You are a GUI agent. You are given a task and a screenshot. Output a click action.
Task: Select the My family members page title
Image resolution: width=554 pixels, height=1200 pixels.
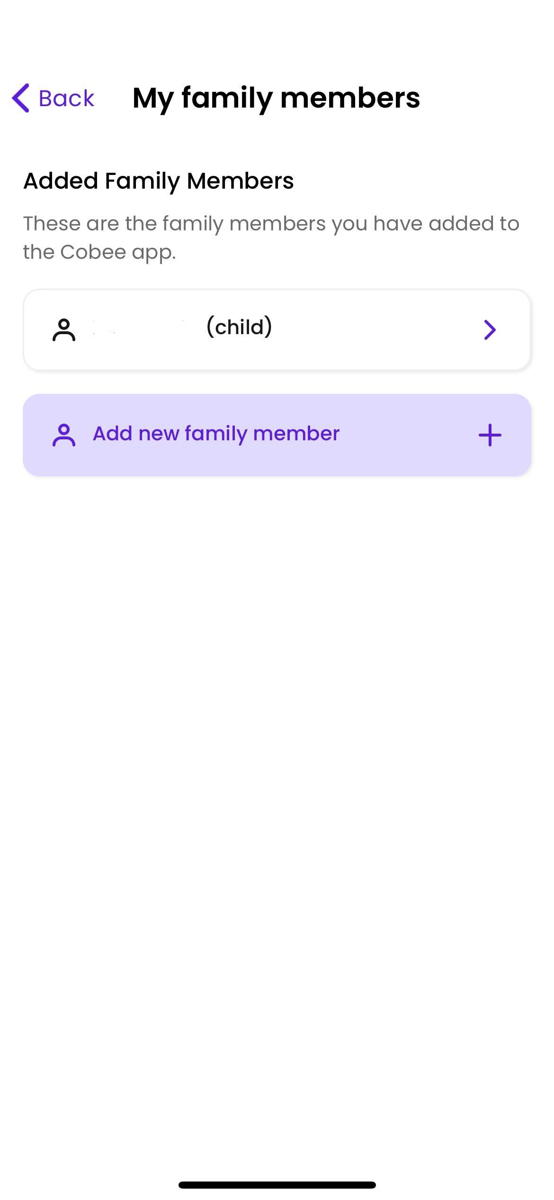pos(276,98)
